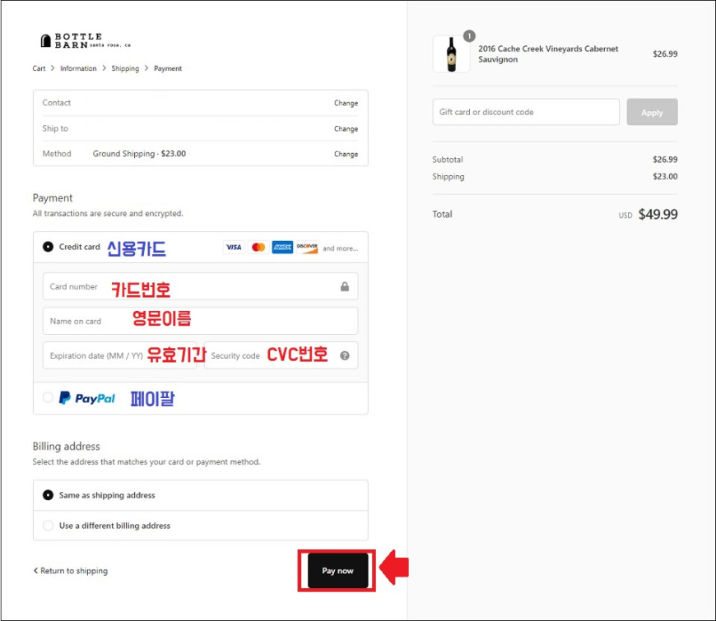Change the shipping Method

pos(346,155)
